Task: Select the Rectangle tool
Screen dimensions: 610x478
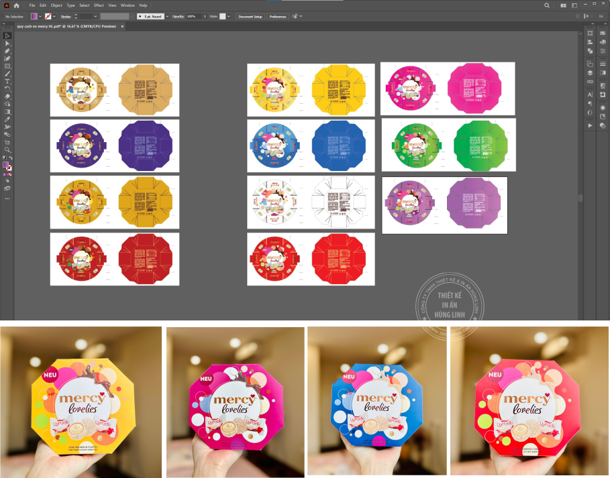Action: [7, 66]
